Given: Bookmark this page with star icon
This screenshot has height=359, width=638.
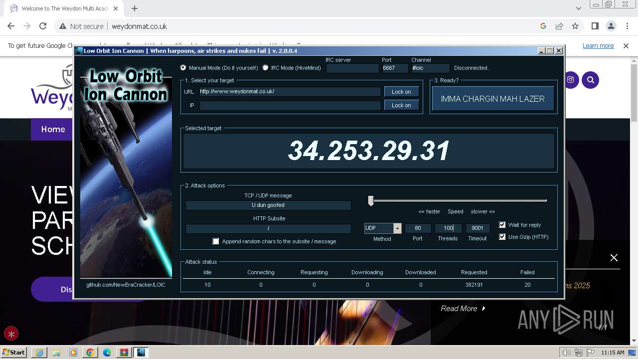Looking at the screenshot, I should (x=575, y=26).
